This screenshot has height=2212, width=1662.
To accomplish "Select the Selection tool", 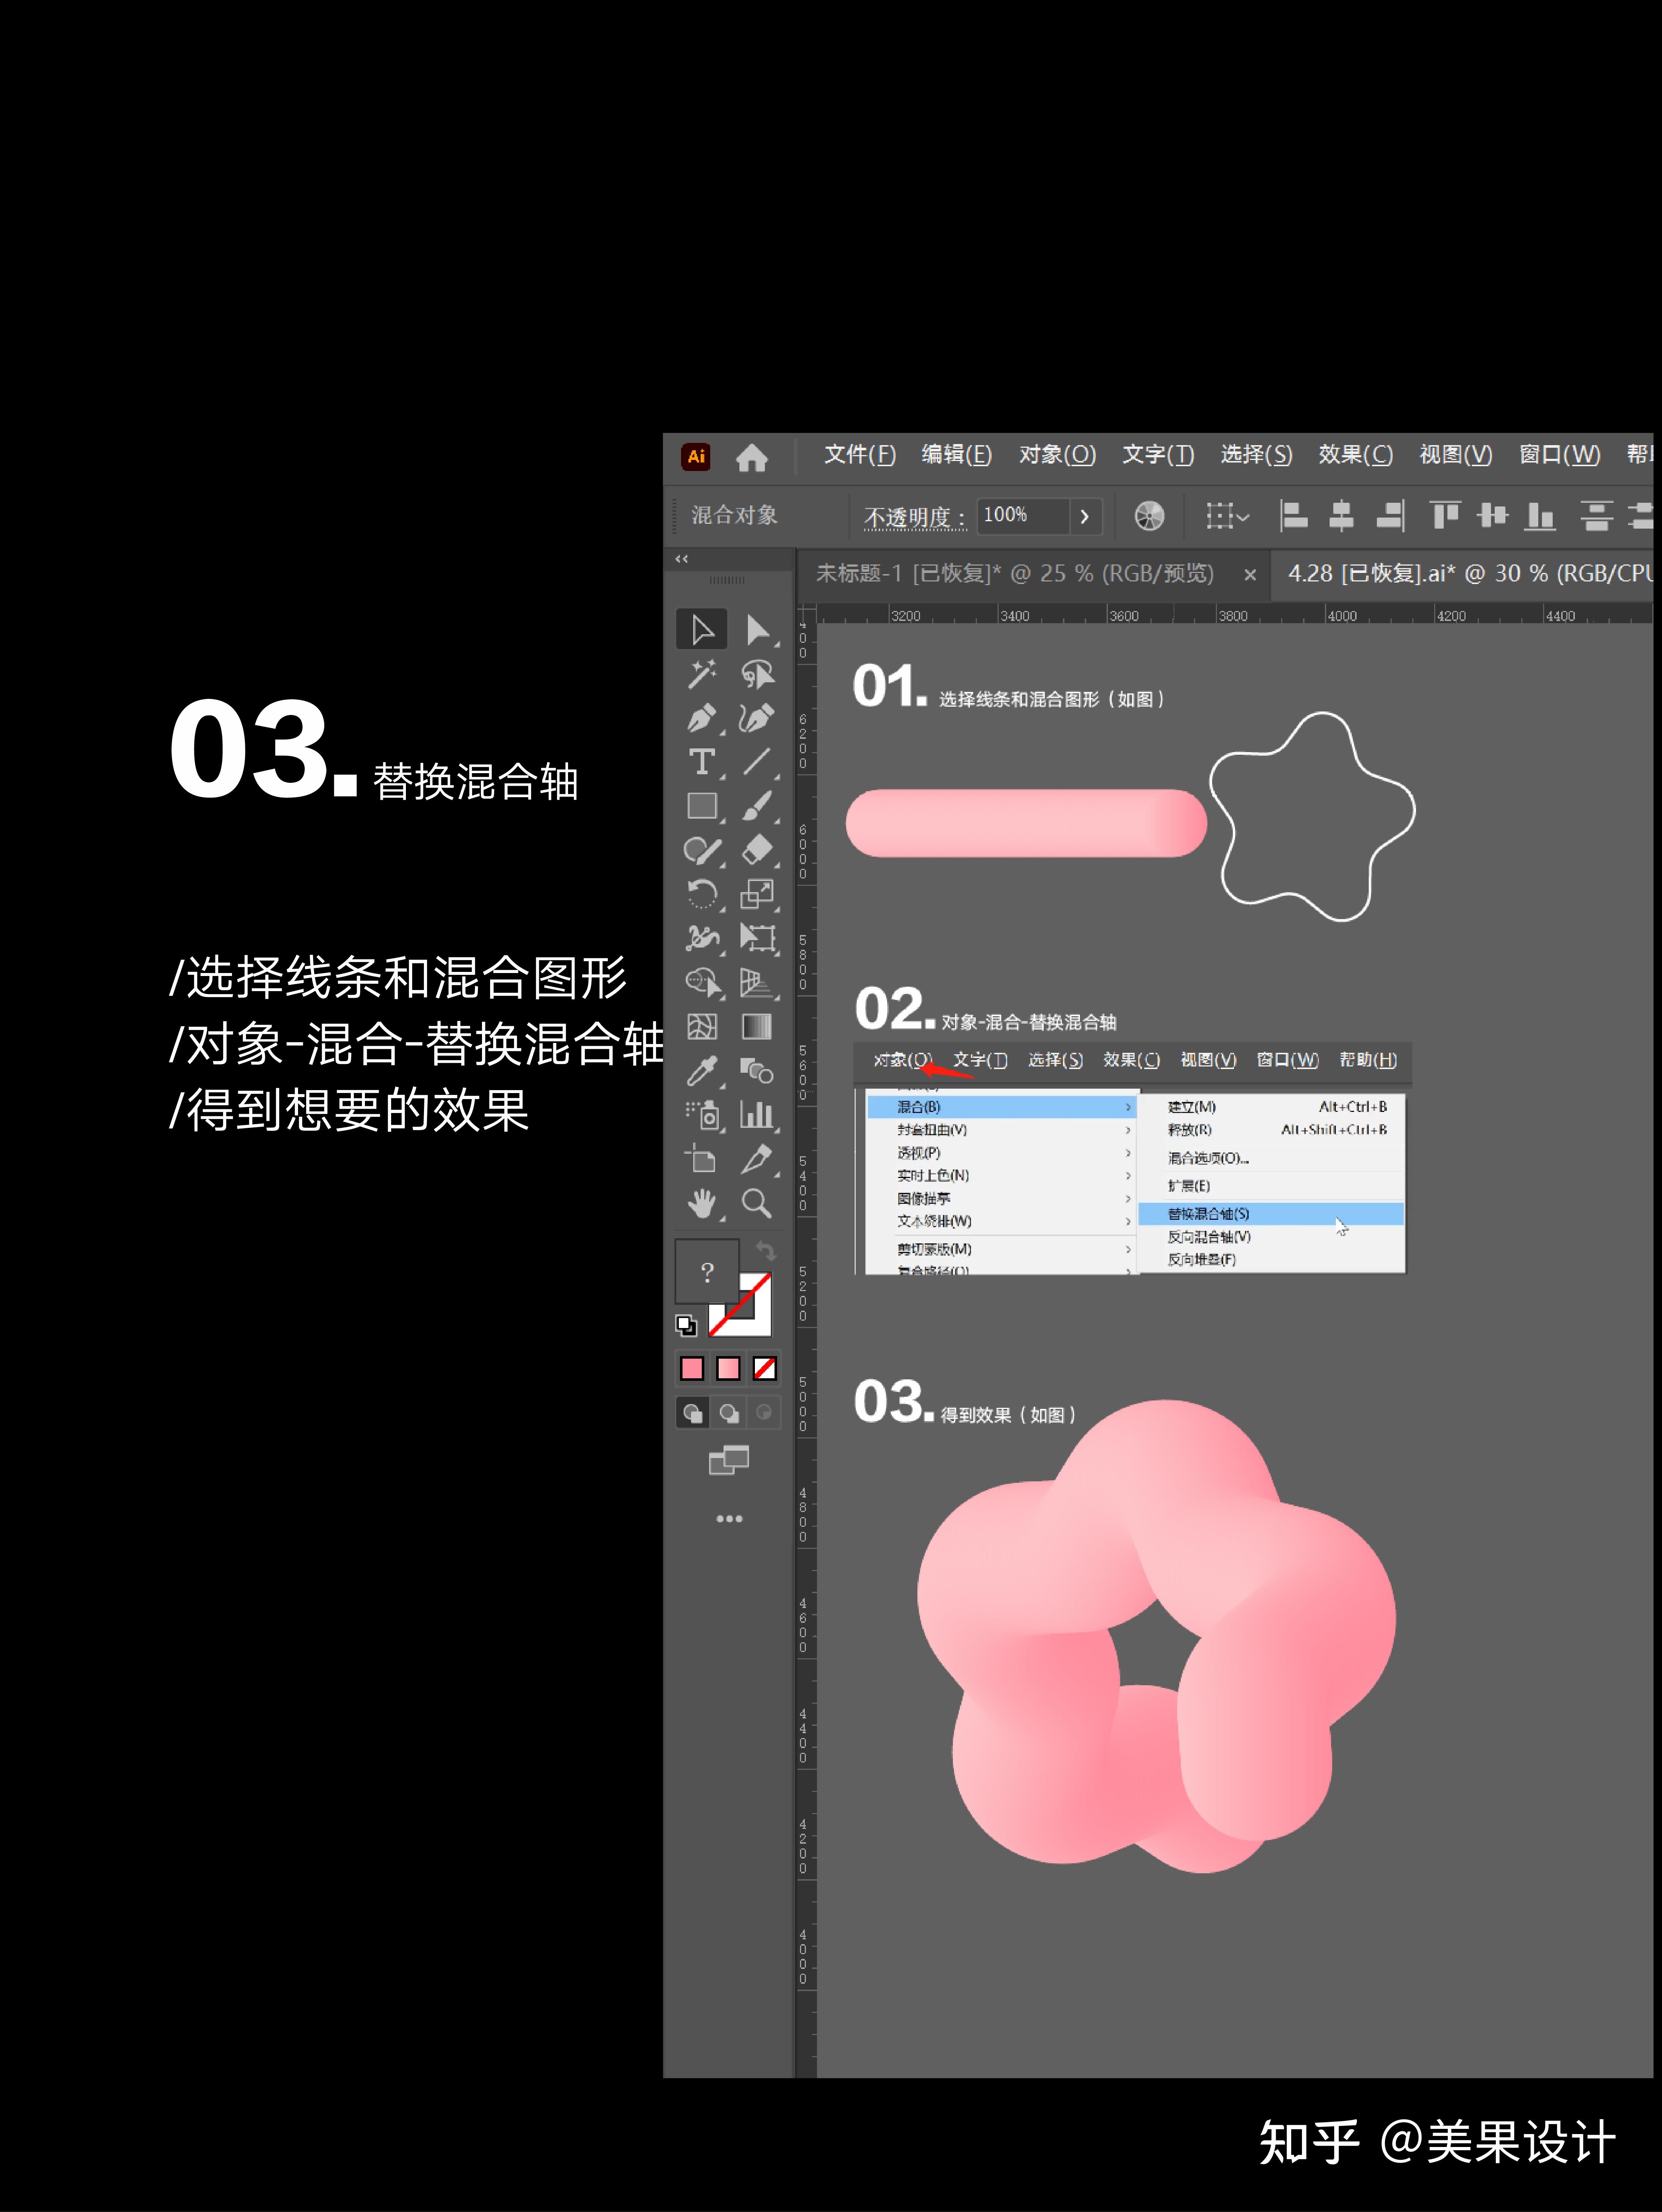I will (x=702, y=628).
